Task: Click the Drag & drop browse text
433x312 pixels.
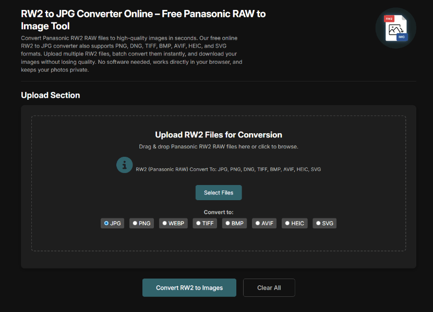Action: tap(219, 147)
